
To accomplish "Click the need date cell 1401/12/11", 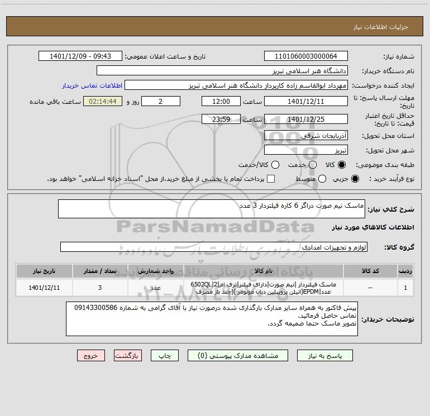I will click(44, 288).
